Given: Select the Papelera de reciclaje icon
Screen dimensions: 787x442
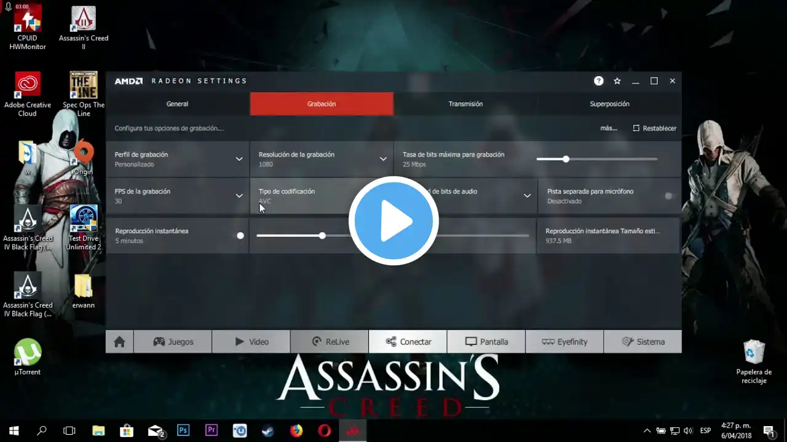Looking at the screenshot, I should click(754, 362).
